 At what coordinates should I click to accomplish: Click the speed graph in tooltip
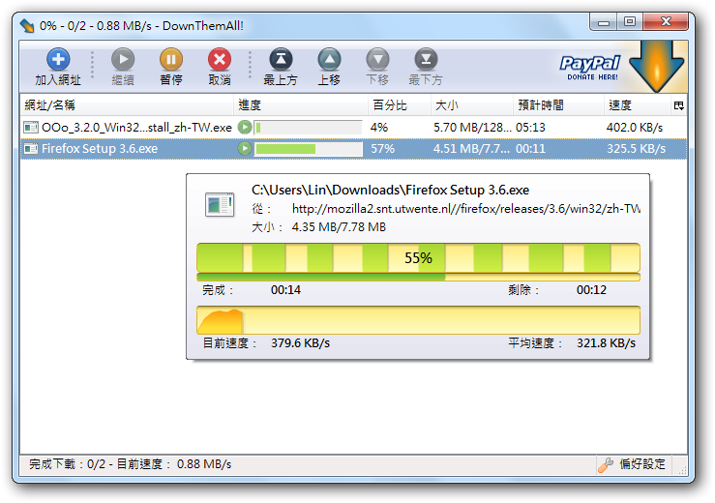pos(418,320)
